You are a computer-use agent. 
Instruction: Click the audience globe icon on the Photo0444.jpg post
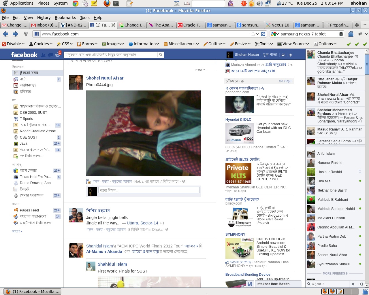coord(184,181)
